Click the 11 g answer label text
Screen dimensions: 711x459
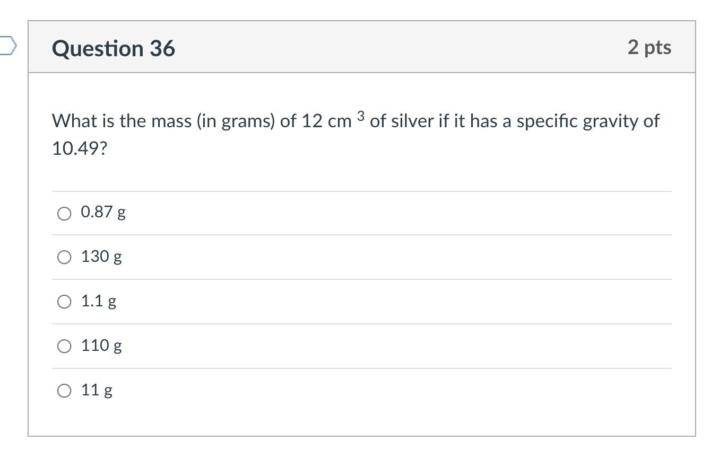click(96, 391)
